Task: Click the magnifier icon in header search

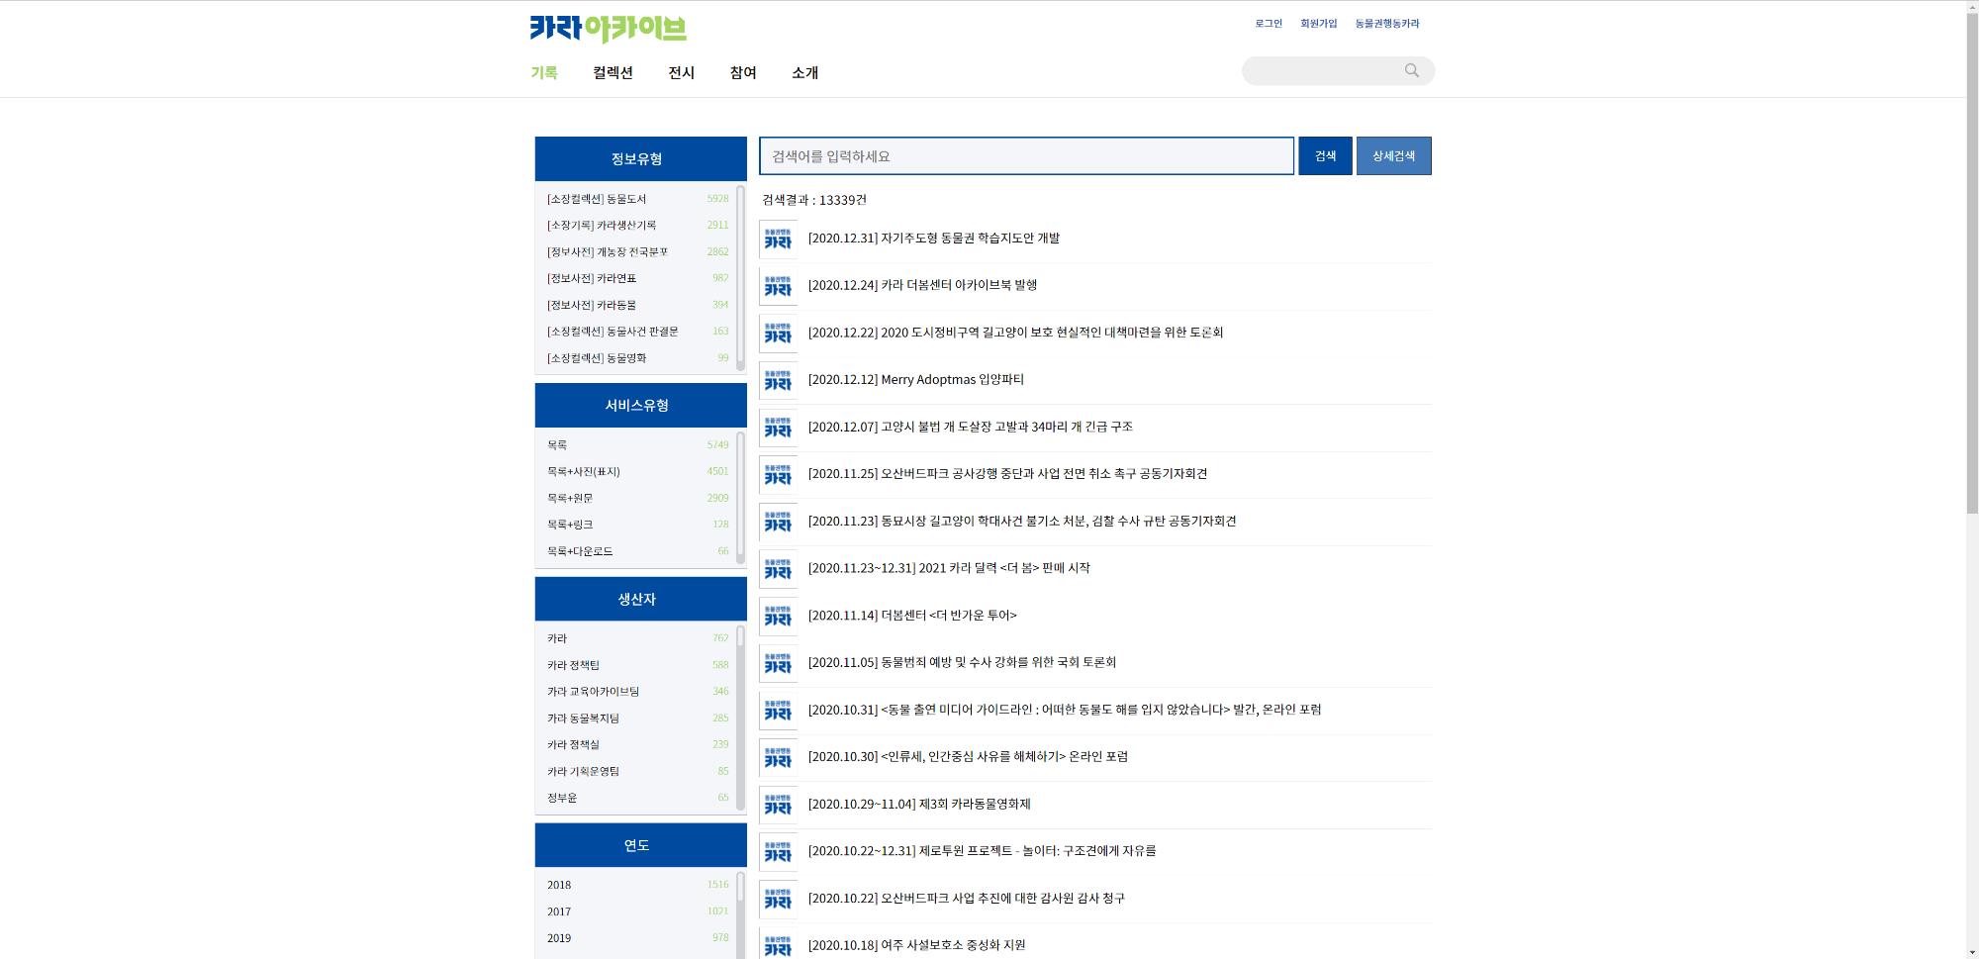Action: pyautogui.click(x=1411, y=70)
